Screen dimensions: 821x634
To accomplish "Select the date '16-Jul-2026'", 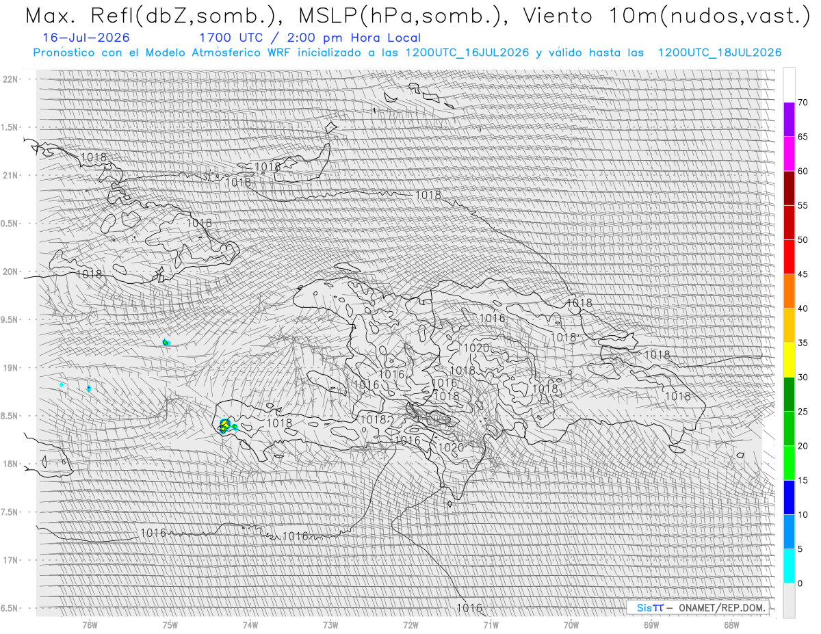I will [85, 38].
